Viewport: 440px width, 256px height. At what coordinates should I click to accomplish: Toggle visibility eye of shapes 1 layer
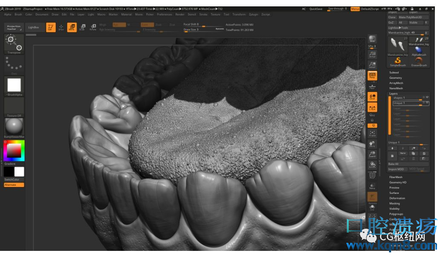pos(427,97)
